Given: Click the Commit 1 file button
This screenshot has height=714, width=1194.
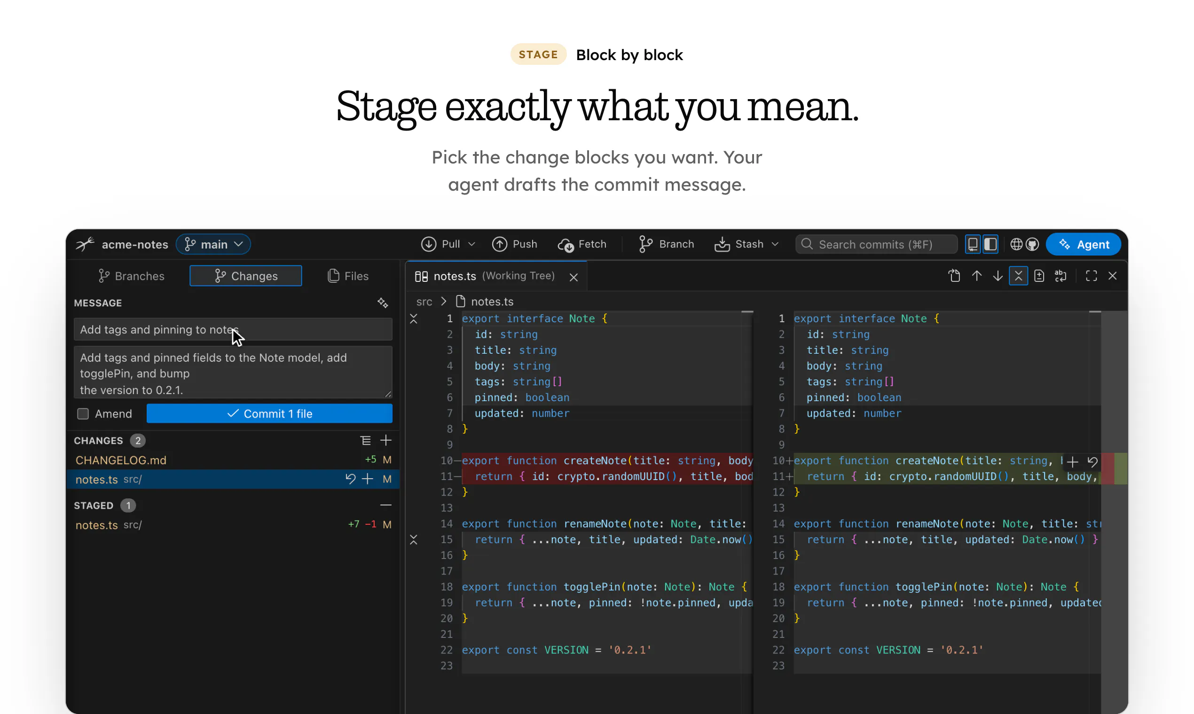Looking at the screenshot, I should 270,414.
